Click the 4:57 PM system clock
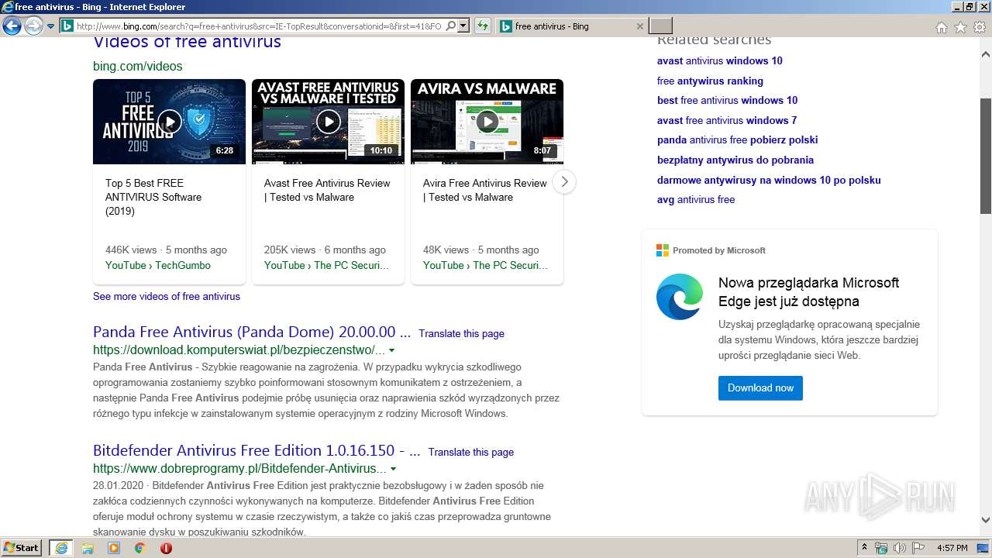Image resolution: width=992 pixels, height=558 pixels. coord(952,548)
